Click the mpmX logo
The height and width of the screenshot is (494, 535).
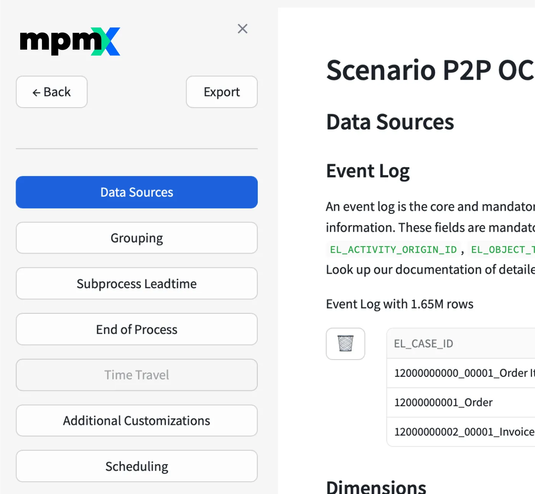coord(70,41)
